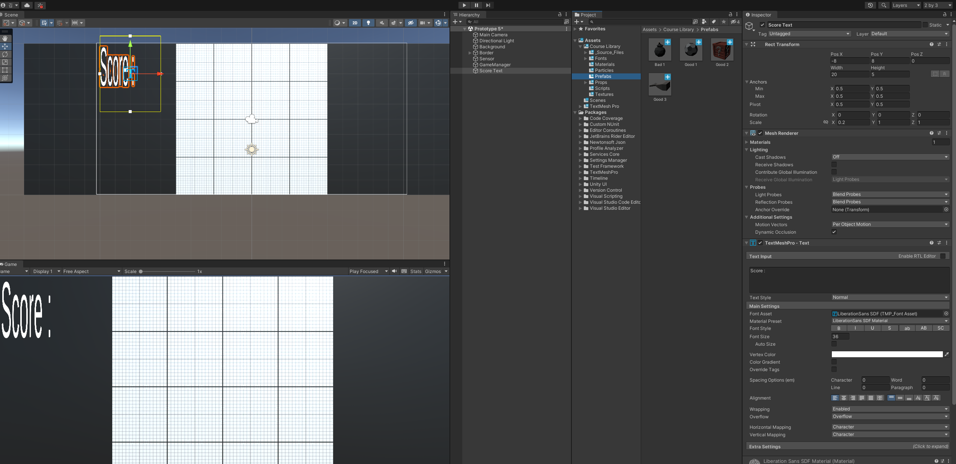The width and height of the screenshot is (956, 464).
Task: Click the Stats button in Game view
Action: pyautogui.click(x=416, y=272)
